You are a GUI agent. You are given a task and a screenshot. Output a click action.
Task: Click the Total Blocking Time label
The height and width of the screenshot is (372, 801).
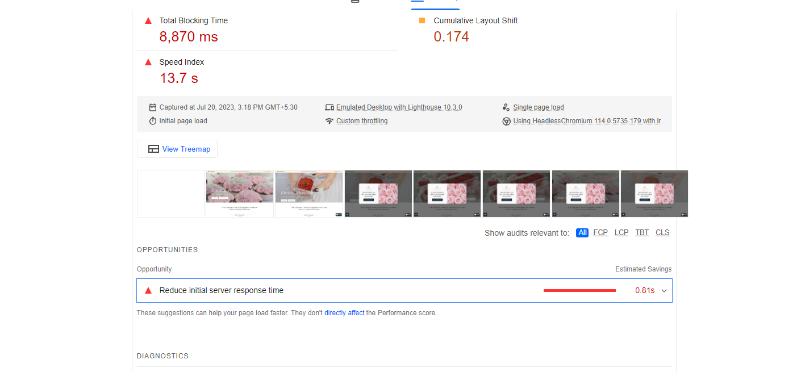click(194, 20)
